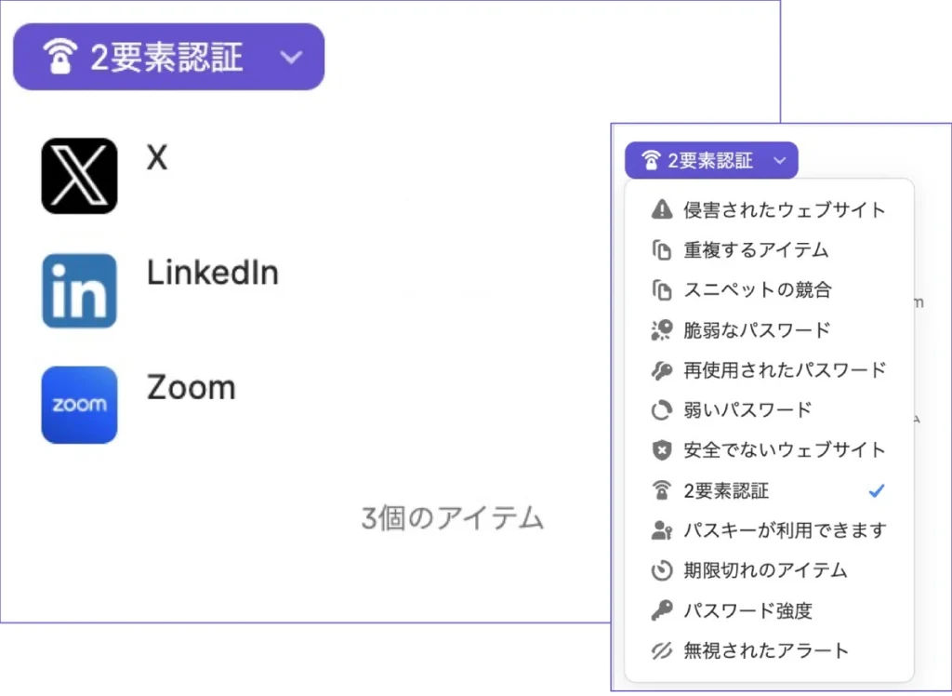Screen dimensions: 952x696
Task: Click the shield icon beside 安全でないウェブサイト
Action: (661, 450)
